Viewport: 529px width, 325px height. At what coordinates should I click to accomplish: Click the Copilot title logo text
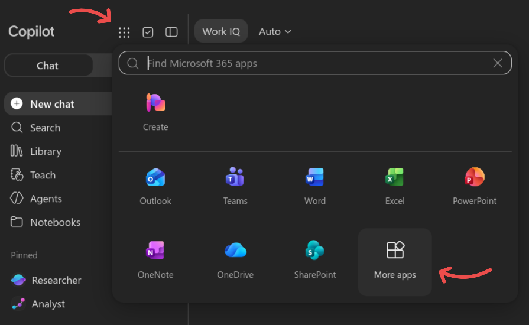coord(31,31)
